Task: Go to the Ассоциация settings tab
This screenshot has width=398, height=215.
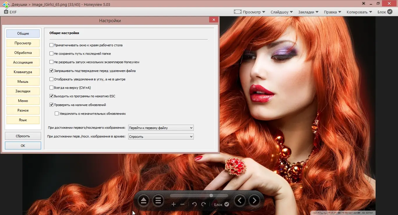Action: coord(23,62)
